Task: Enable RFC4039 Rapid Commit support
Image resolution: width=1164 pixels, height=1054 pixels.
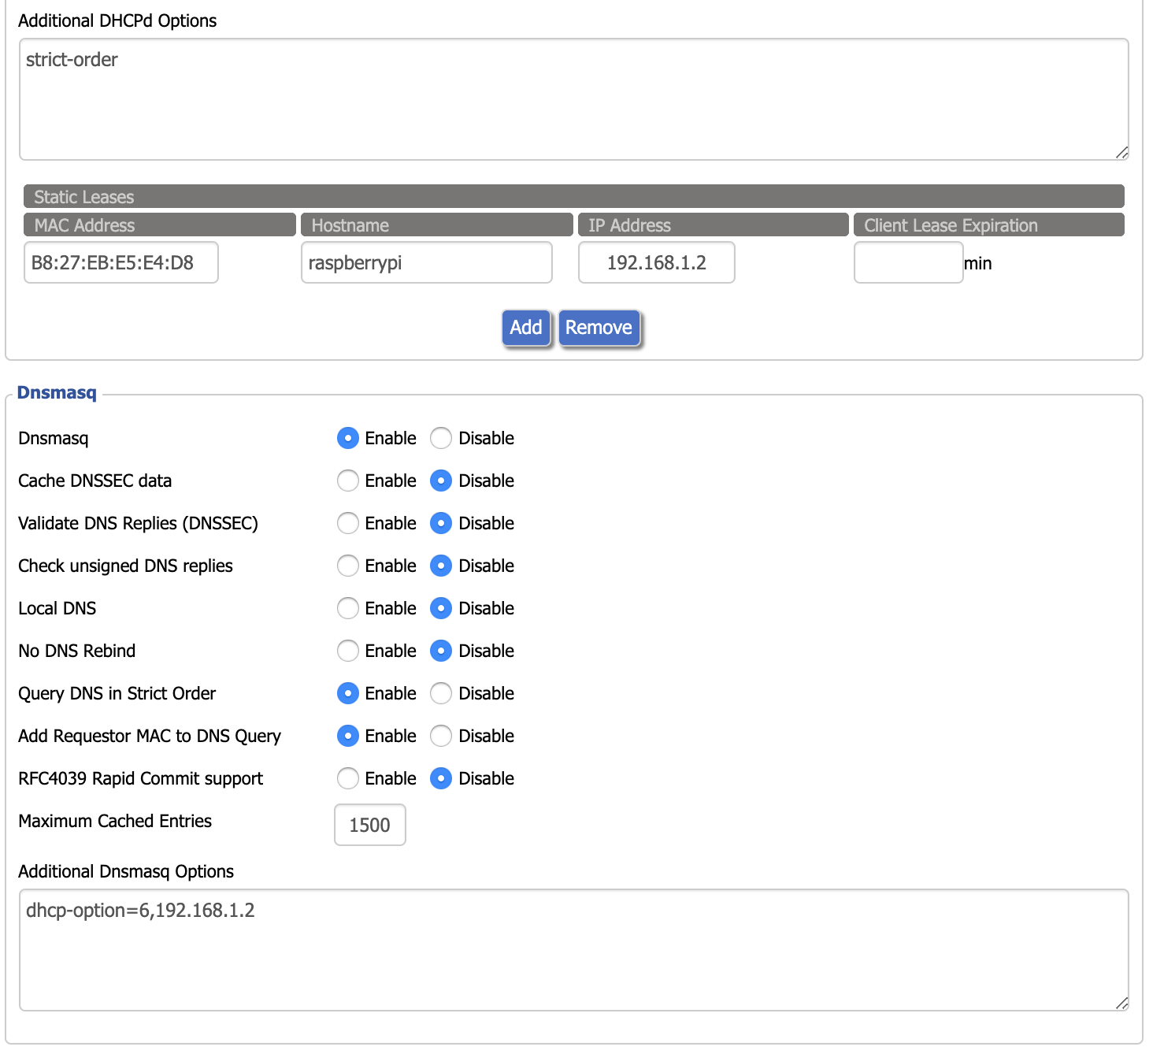Action: tap(347, 778)
